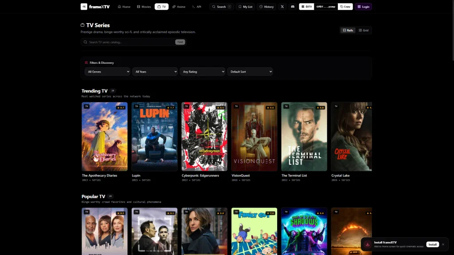Open the Movies tab
The height and width of the screenshot is (255, 454).
(x=144, y=7)
